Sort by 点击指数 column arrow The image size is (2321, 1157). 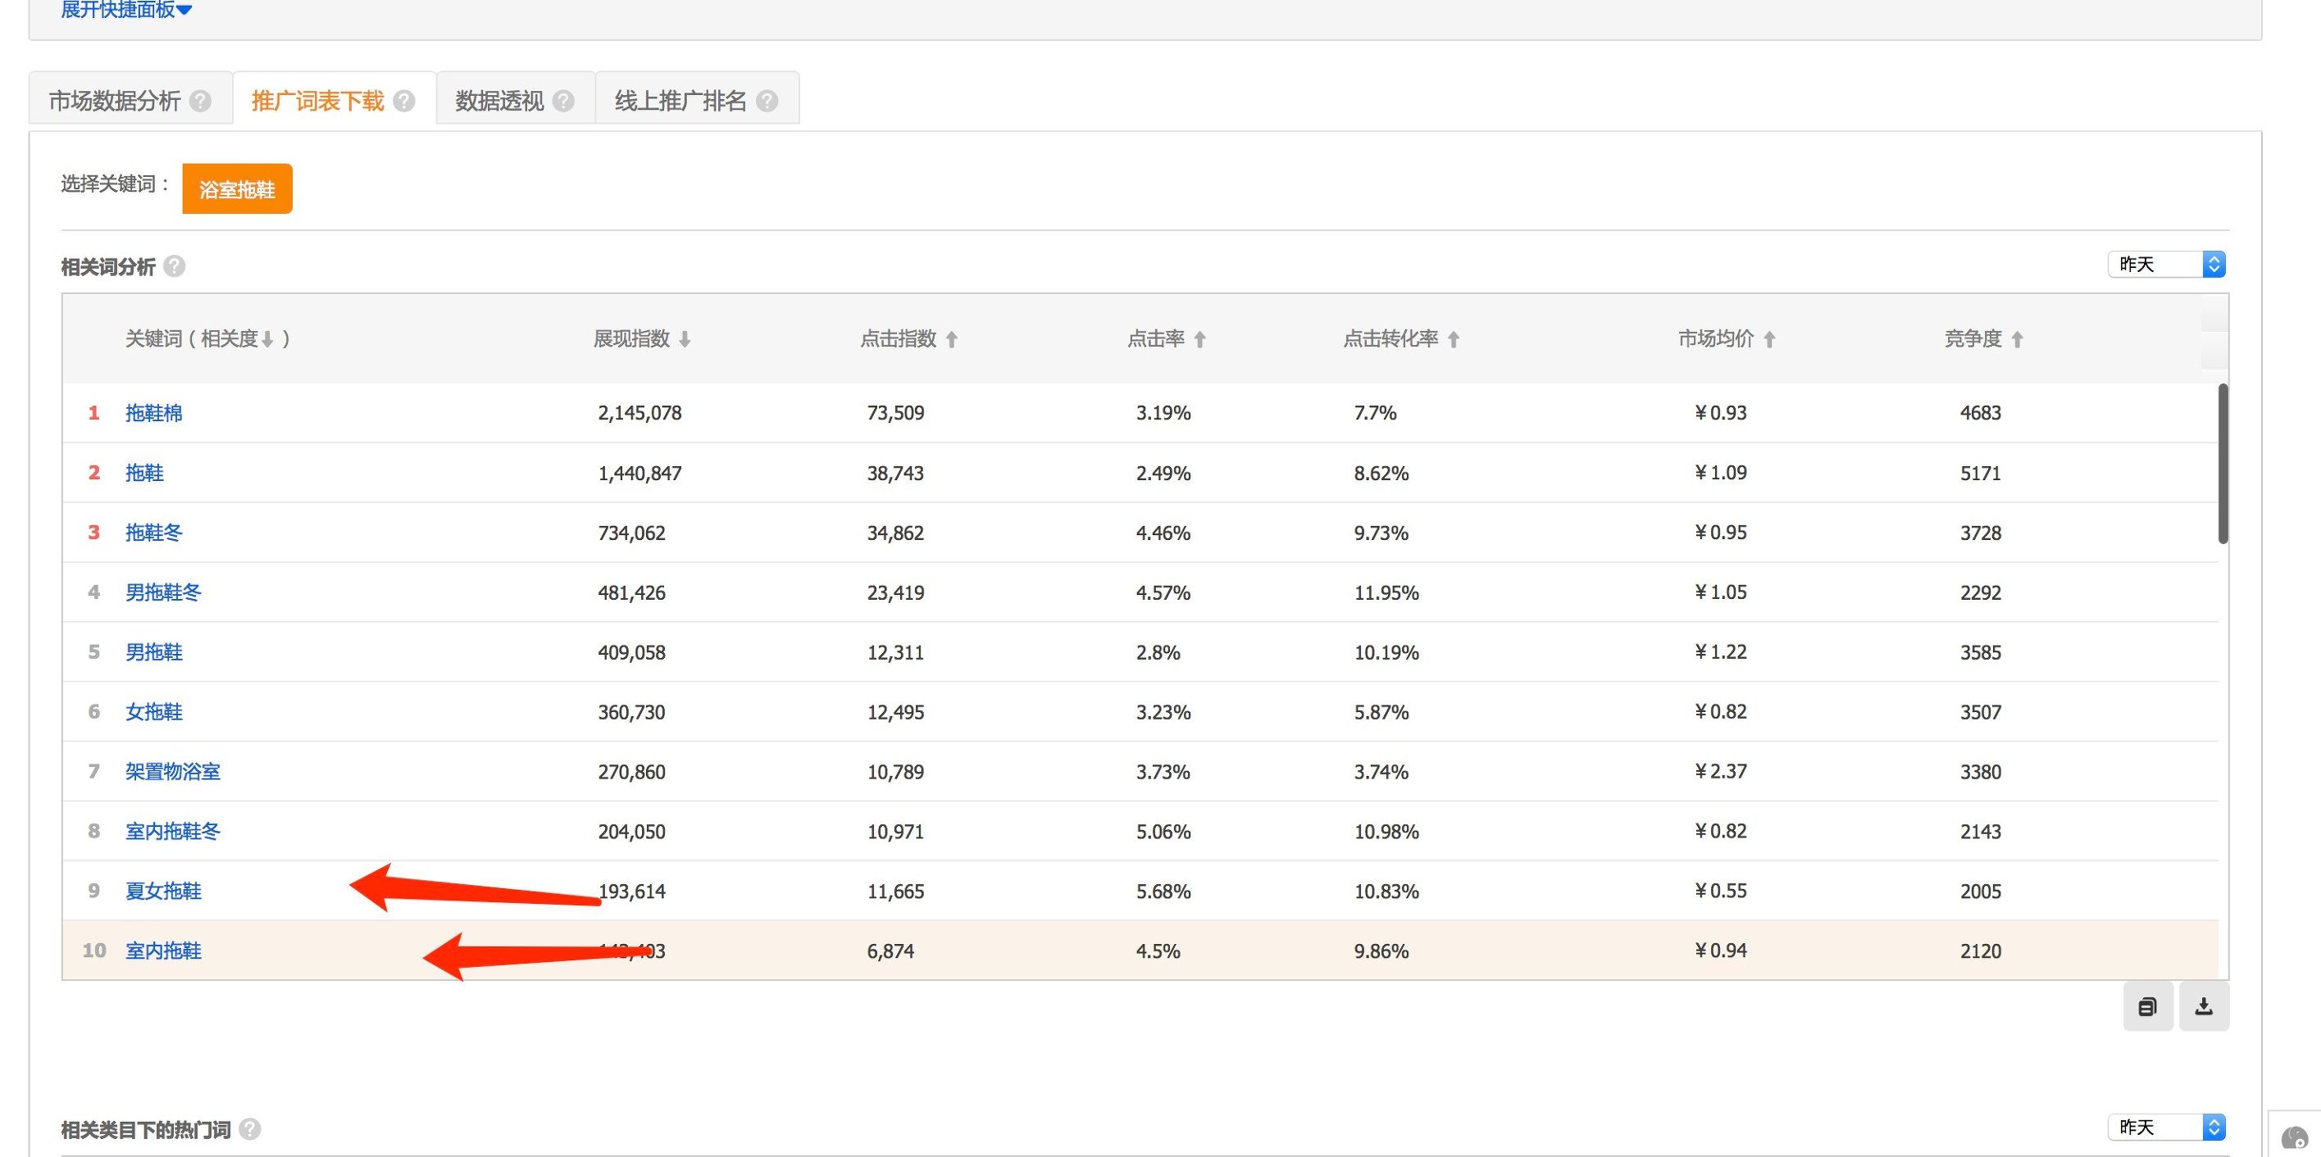point(952,339)
